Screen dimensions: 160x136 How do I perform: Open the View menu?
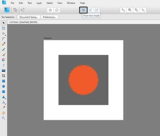59,3
